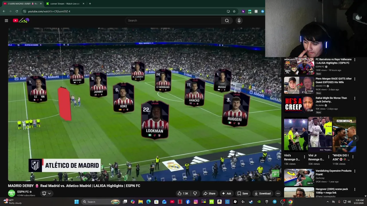The width and height of the screenshot is (367, 206).
Task: Open the ESPN FC channel name link
Action: [x=23, y=192]
